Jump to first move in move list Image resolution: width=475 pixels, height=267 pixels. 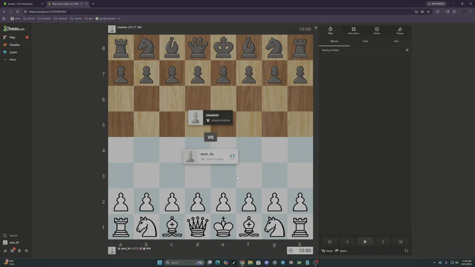pos(330,242)
